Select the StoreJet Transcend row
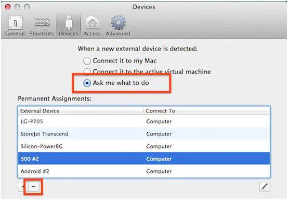 [144, 134]
